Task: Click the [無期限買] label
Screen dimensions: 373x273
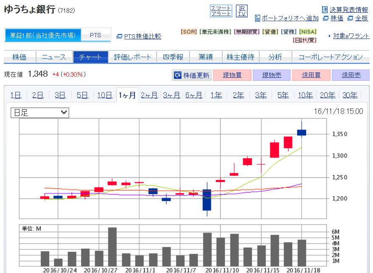Action: [247, 32]
